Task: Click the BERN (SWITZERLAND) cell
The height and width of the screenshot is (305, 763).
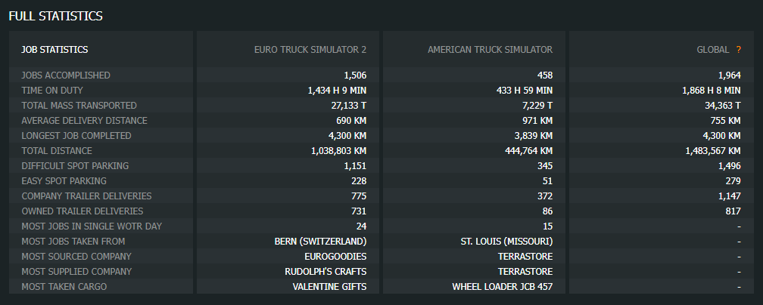Action: click(320, 241)
